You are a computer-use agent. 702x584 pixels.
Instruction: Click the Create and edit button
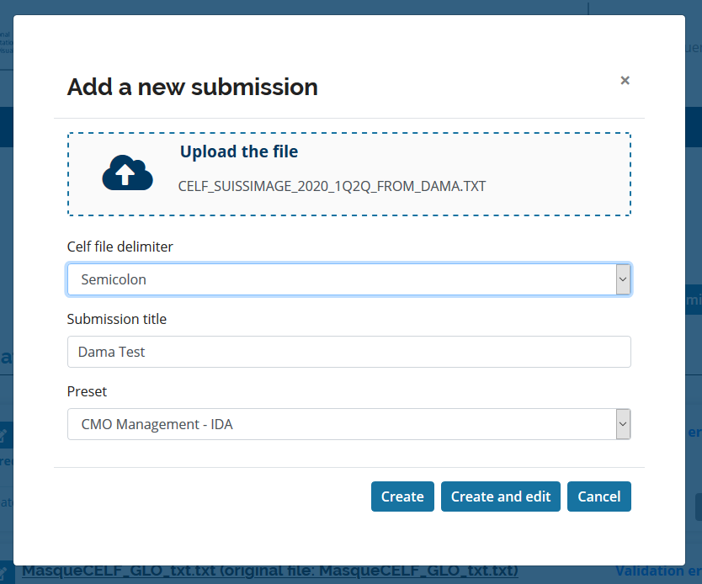[500, 496]
